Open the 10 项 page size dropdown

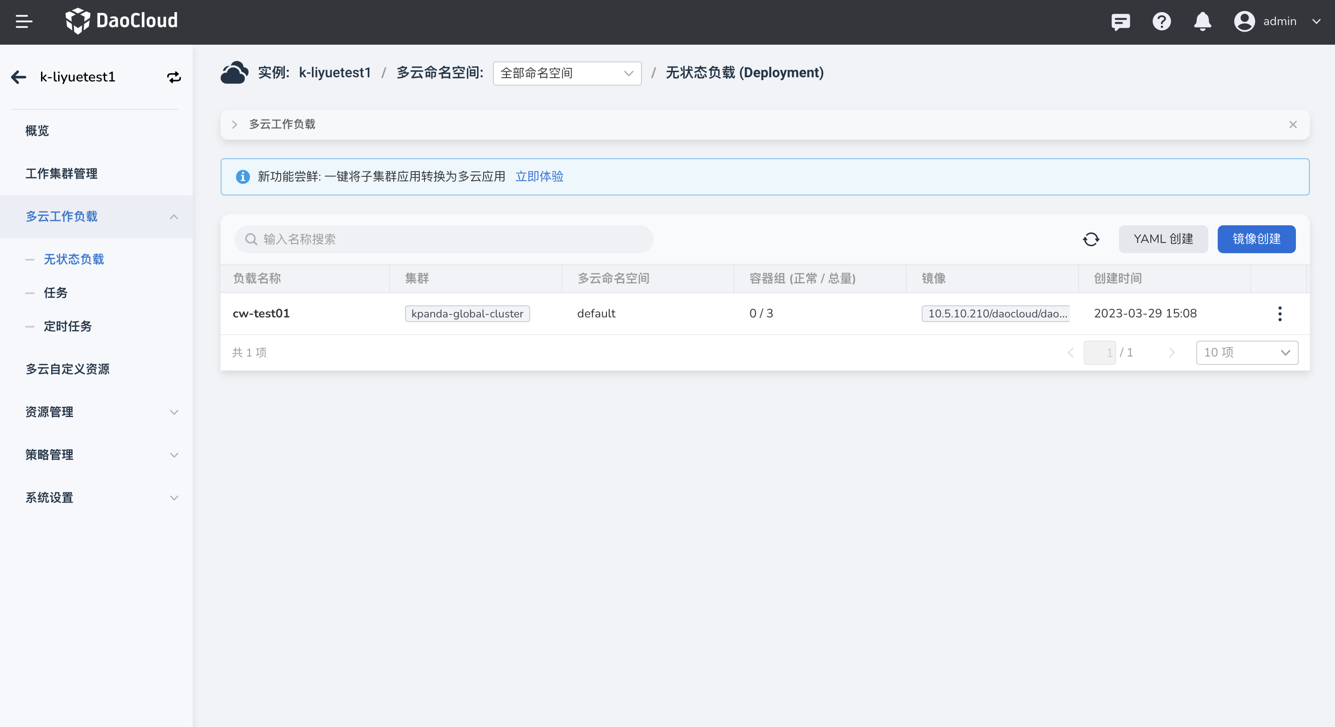click(x=1247, y=352)
